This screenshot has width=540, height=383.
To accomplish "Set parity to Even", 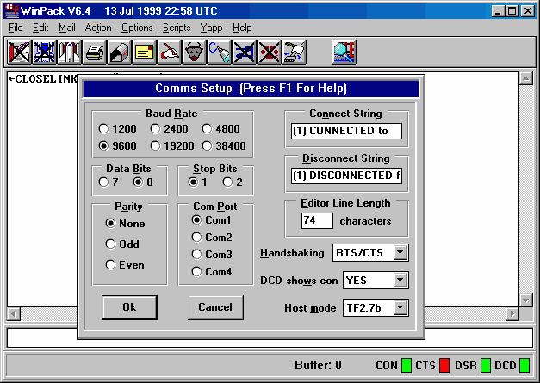I will tap(110, 264).
